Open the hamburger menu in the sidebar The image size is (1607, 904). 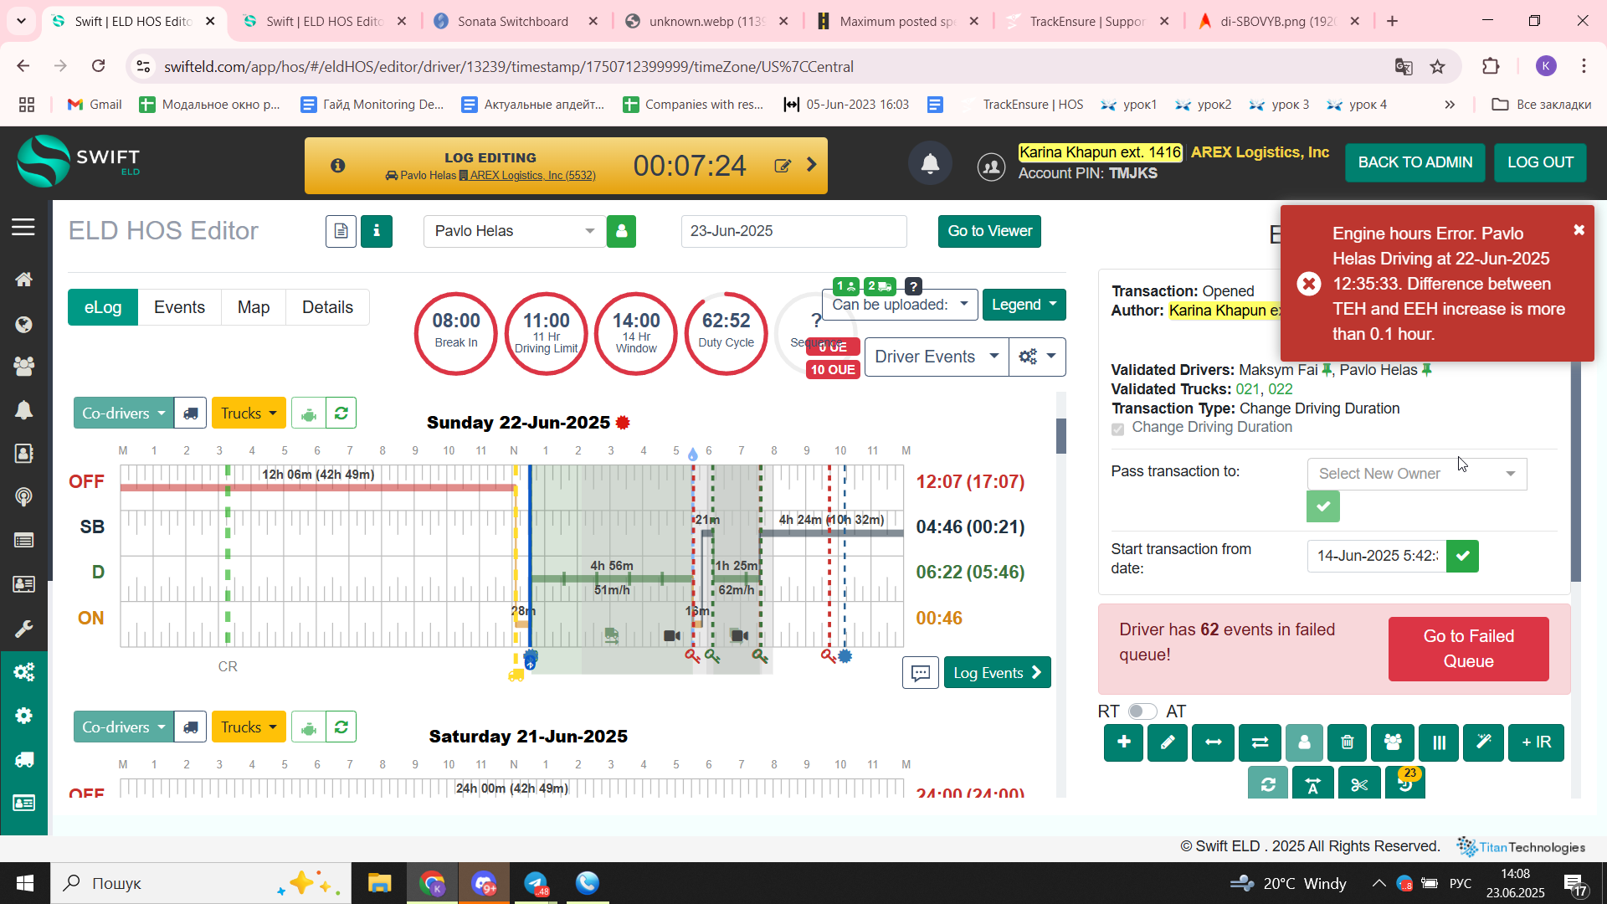coord(23,227)
